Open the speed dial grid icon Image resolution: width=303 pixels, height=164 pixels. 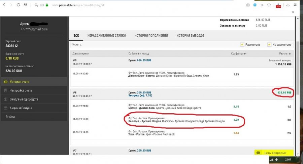26,5
